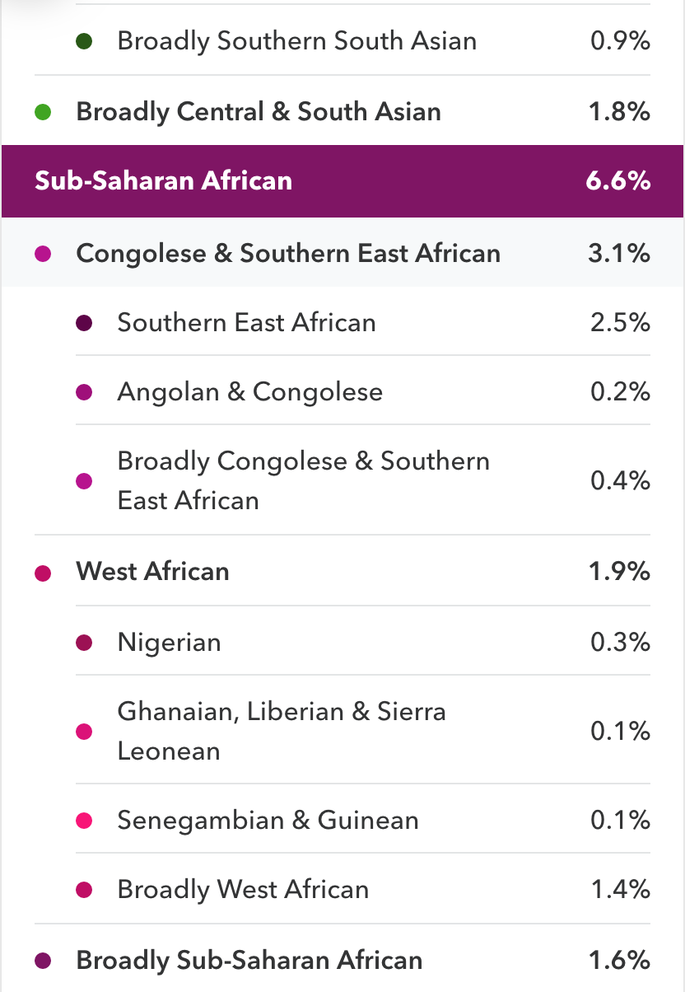The width and height of the screenshot is (685, 992).
Task: Click the Broadly Sub-Saharan African purple dot
Action: [44, 961]
